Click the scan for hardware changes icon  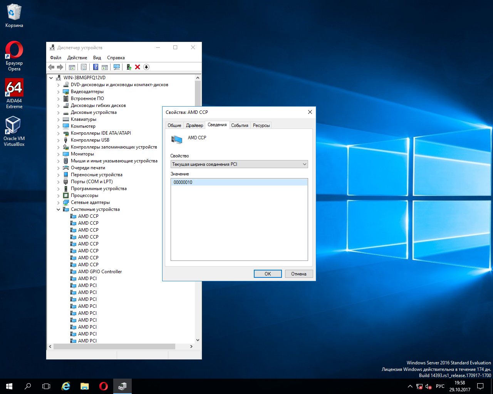click(117, 67)
